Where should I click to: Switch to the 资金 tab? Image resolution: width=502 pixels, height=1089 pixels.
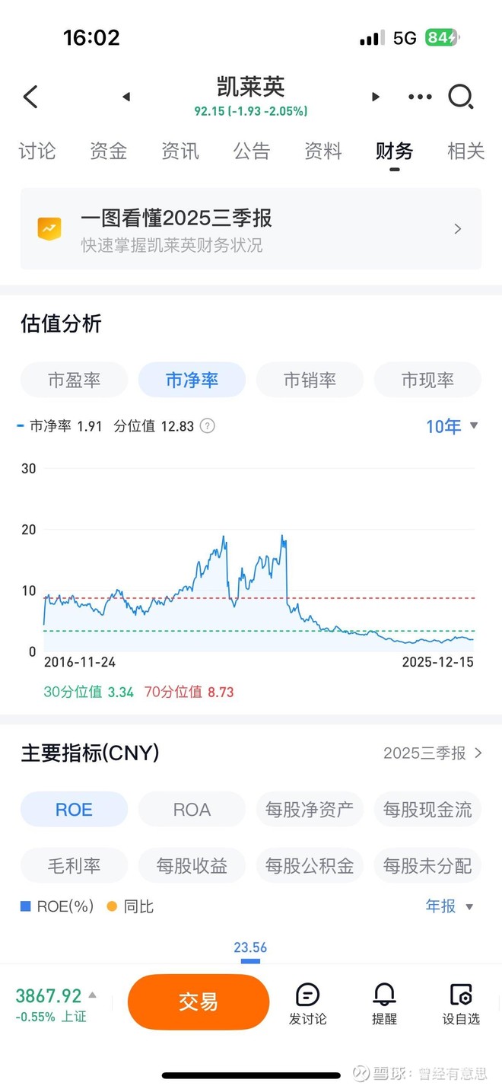point(107,151)
